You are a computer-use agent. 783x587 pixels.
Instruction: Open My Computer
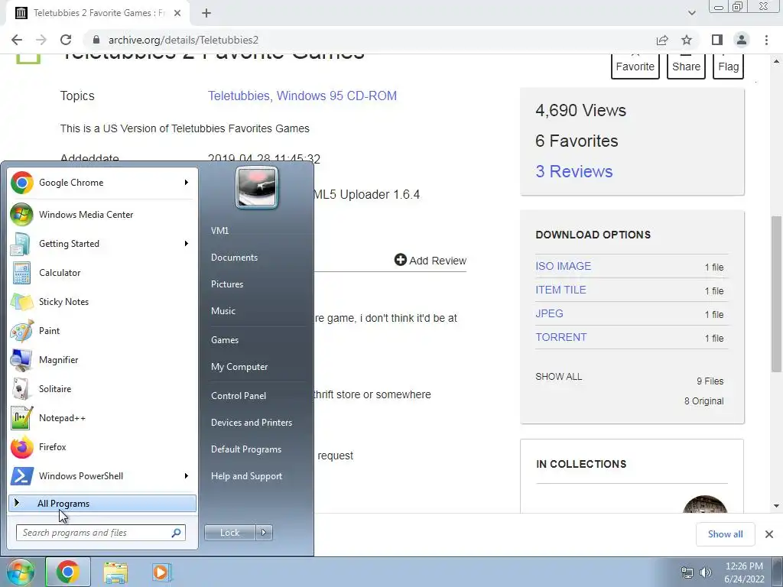click(239, 367)
